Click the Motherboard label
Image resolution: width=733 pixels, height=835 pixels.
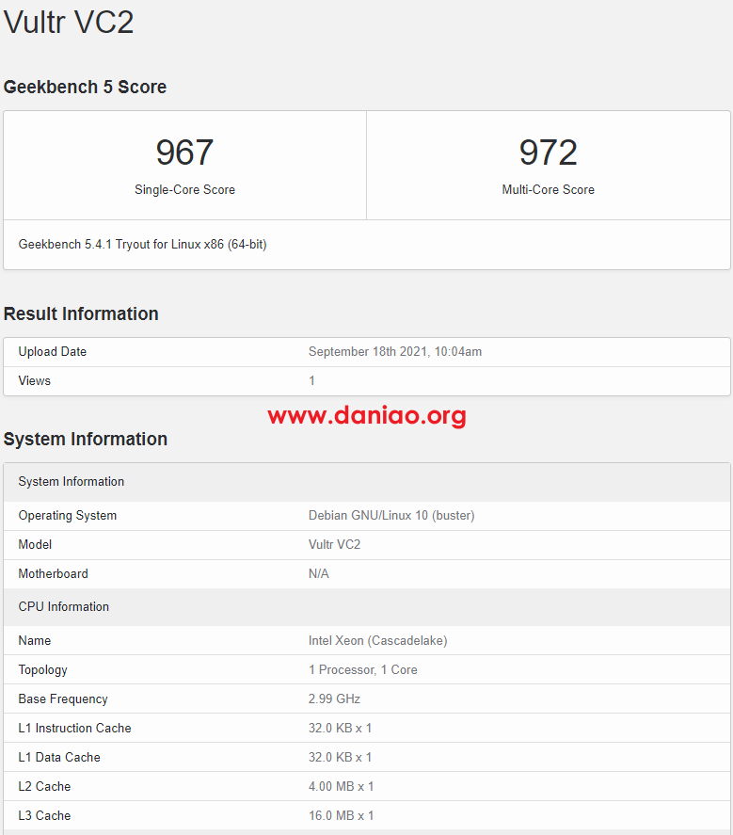click(54, 573)
